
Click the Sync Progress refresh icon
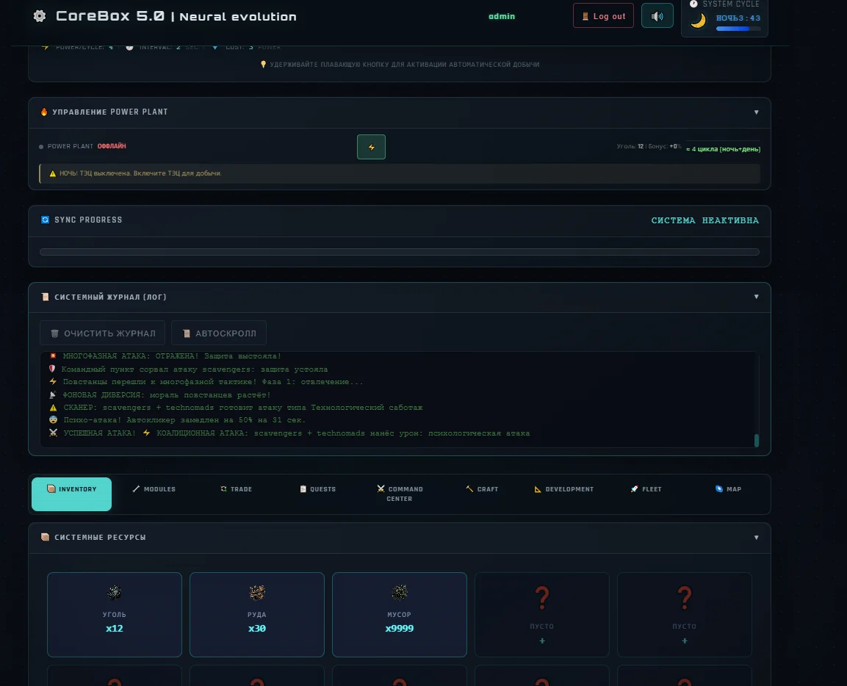click(x=46, y=220)
